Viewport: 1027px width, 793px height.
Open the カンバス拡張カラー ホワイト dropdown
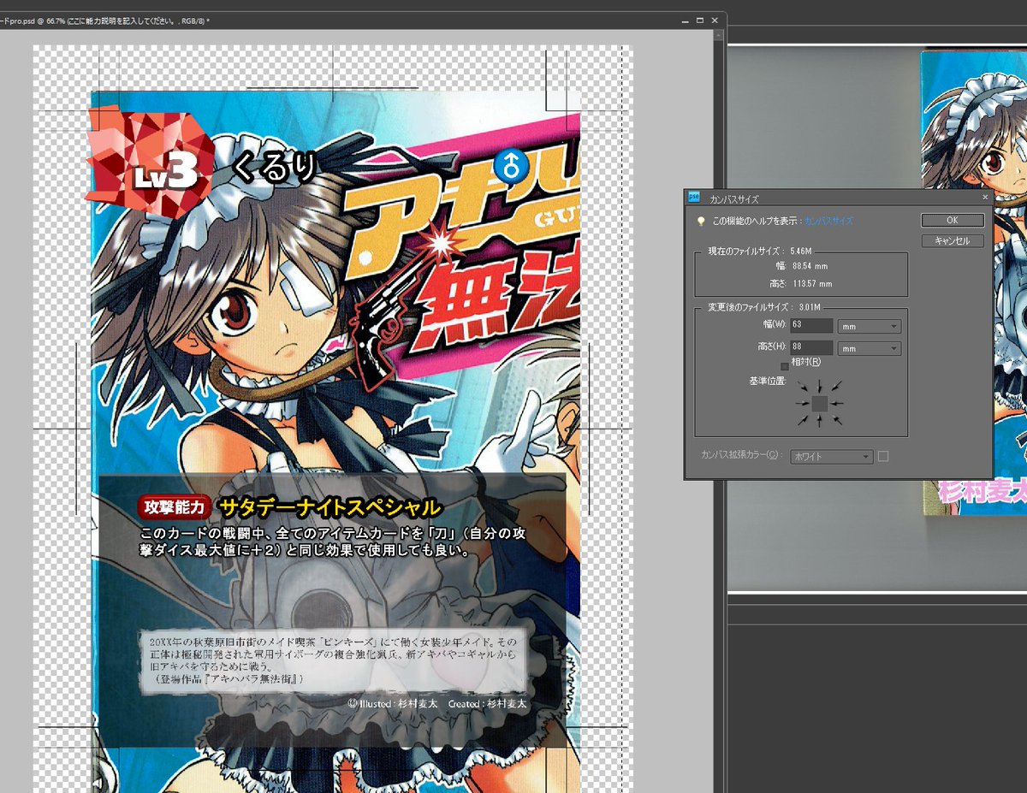[831, 456]
